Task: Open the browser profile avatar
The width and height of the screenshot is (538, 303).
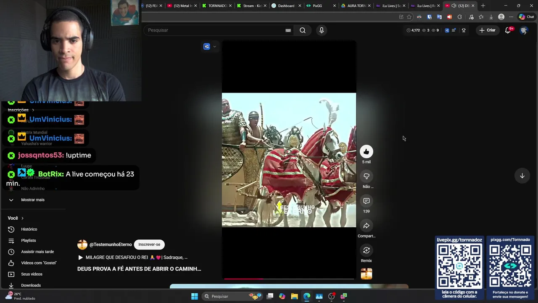Action: pos(501,17)
